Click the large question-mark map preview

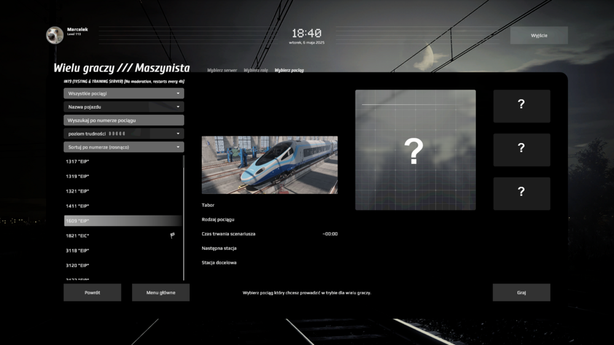pos(416,150)
